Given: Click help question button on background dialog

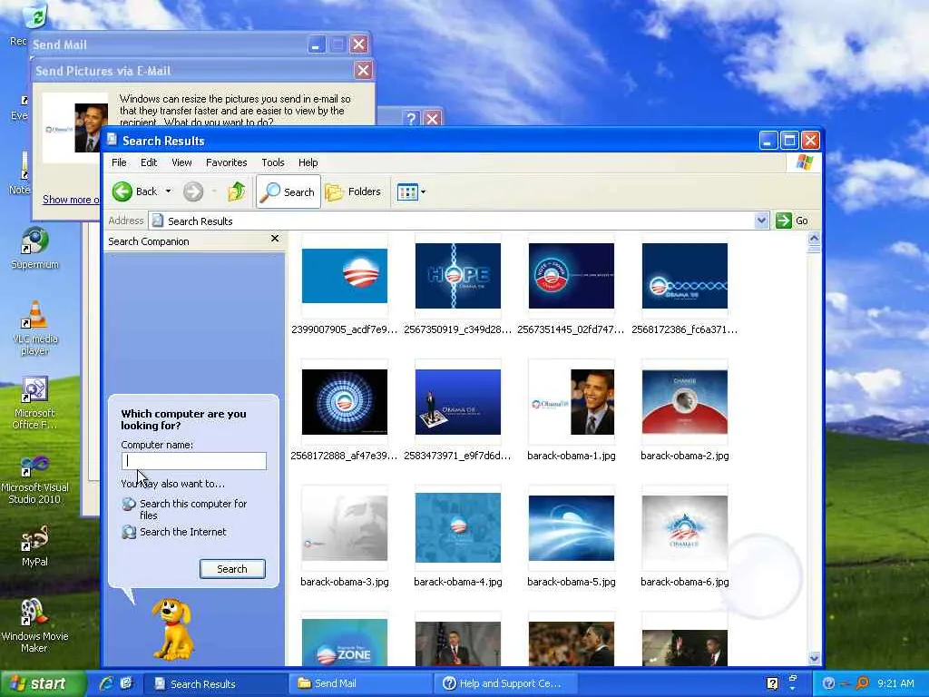Looking at the screenshot, I should (412, 119).
